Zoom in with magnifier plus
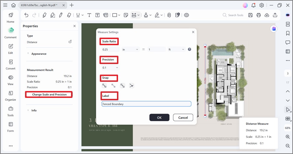The image size is (293, 154). pyautogui.click(x=288, y=137)
